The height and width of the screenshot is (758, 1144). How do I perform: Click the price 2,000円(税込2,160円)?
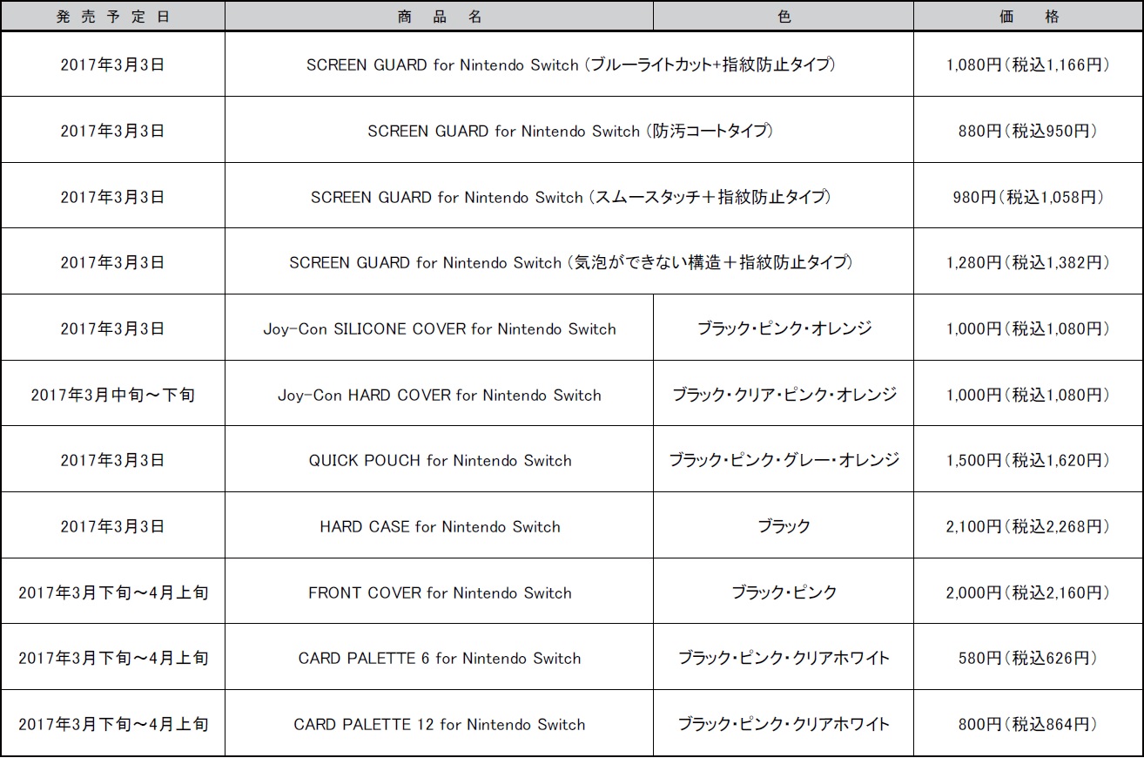pos(1028,592)
